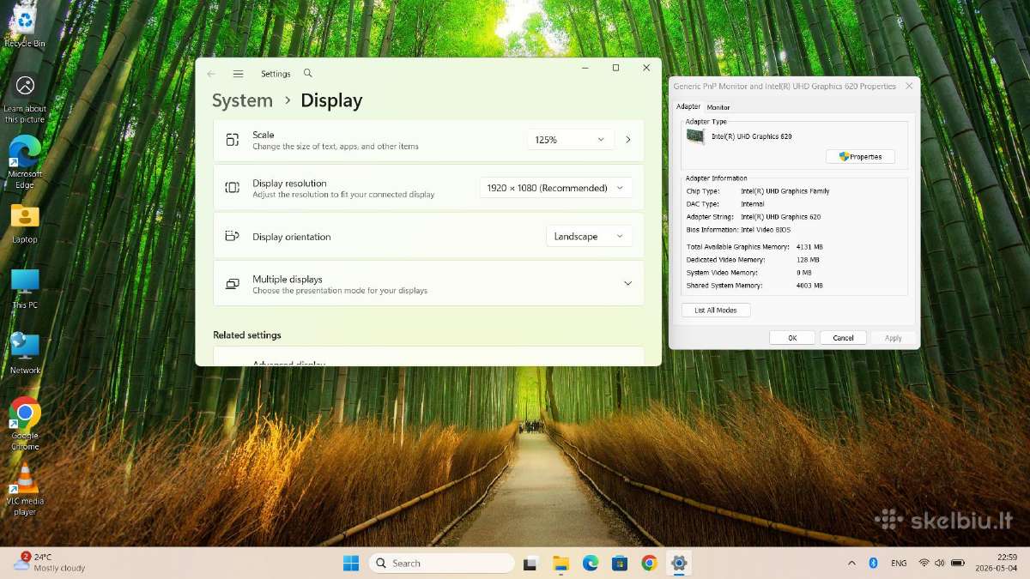Click the Settings back arrow

pyautogui.click(x=211, y=74)
